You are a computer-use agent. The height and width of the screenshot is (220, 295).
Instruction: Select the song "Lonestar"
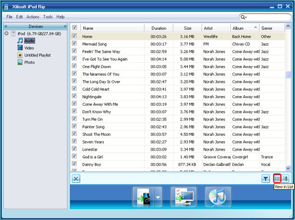90,149
